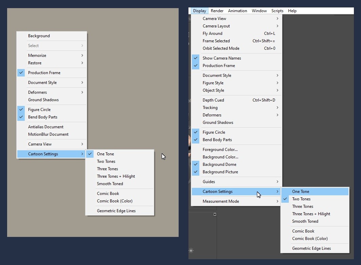Click the sun-shaped light icon

point(191,250)
